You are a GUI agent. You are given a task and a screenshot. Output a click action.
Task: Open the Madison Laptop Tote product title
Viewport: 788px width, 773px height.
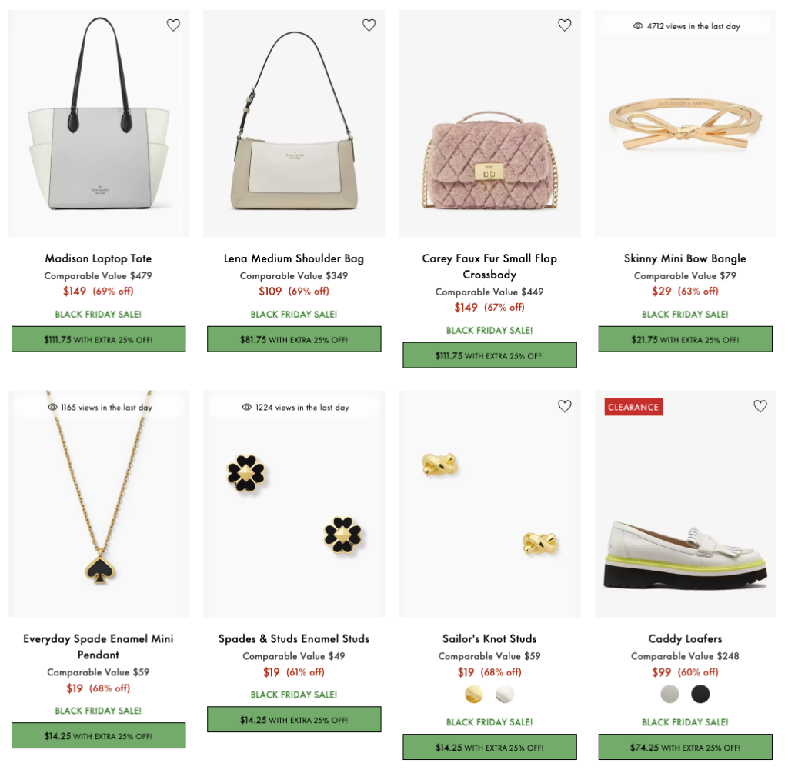click(x=98, y=258)
